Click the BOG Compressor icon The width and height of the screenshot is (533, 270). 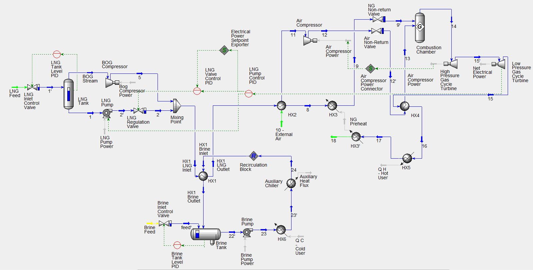coord(112,82)
